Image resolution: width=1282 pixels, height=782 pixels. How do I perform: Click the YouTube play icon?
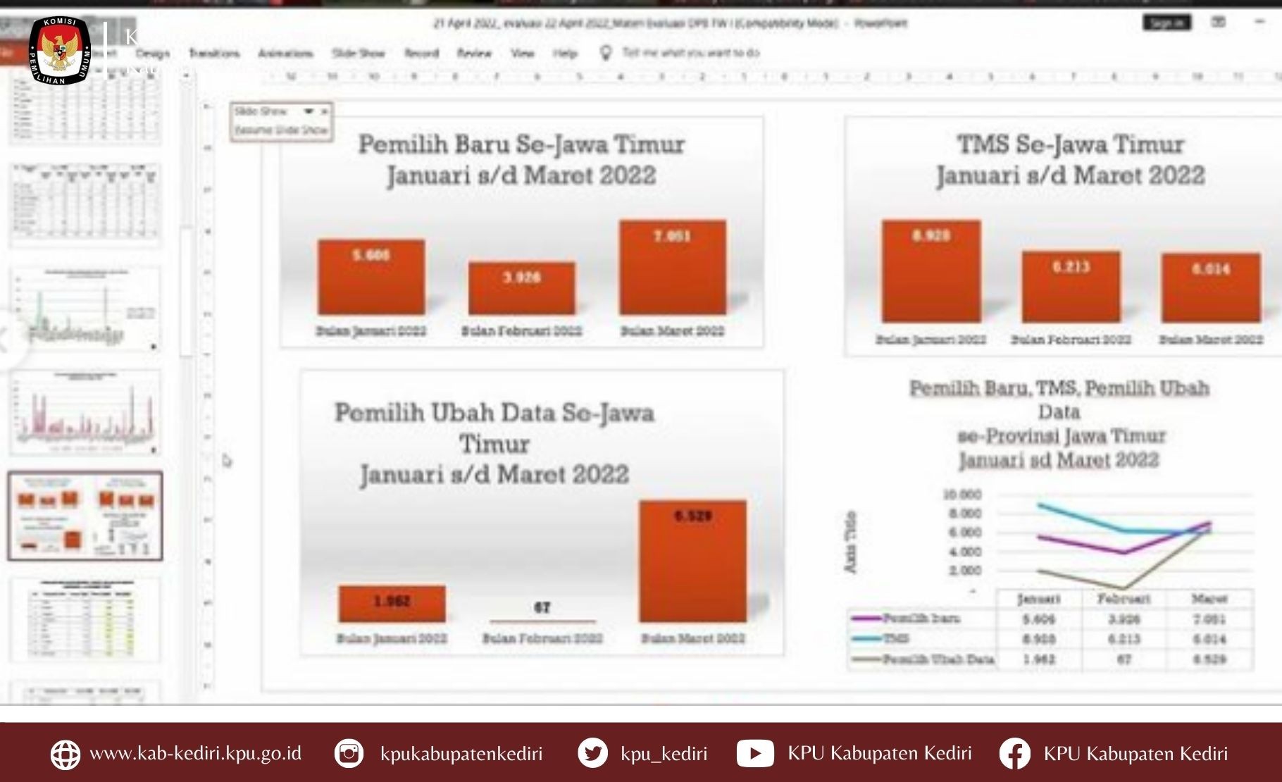tap(754, 753)
